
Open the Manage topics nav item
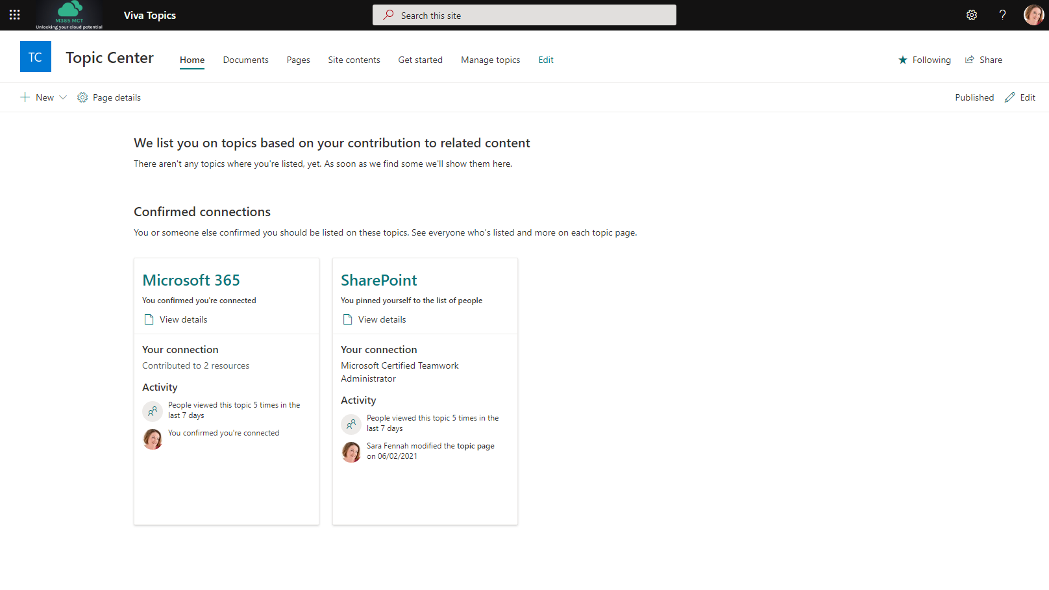490,60
